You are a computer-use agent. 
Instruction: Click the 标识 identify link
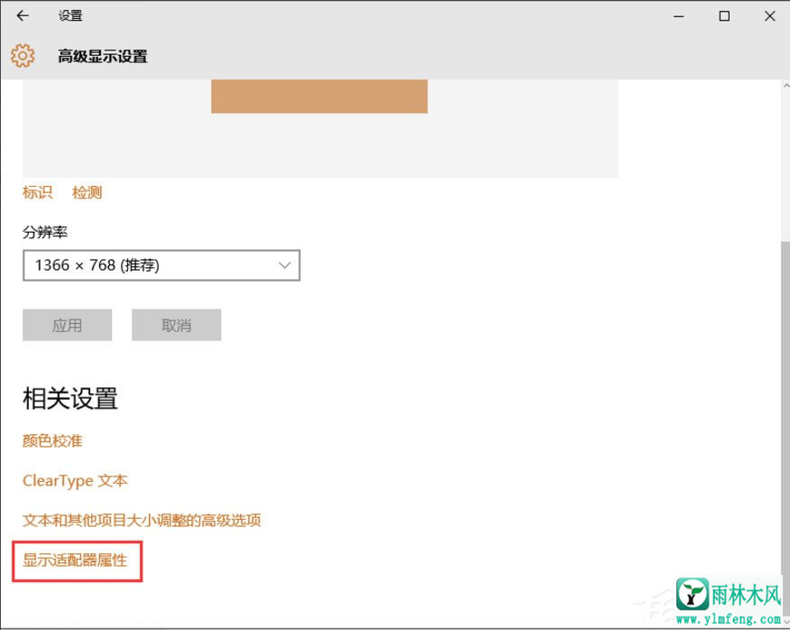[37, 192]
